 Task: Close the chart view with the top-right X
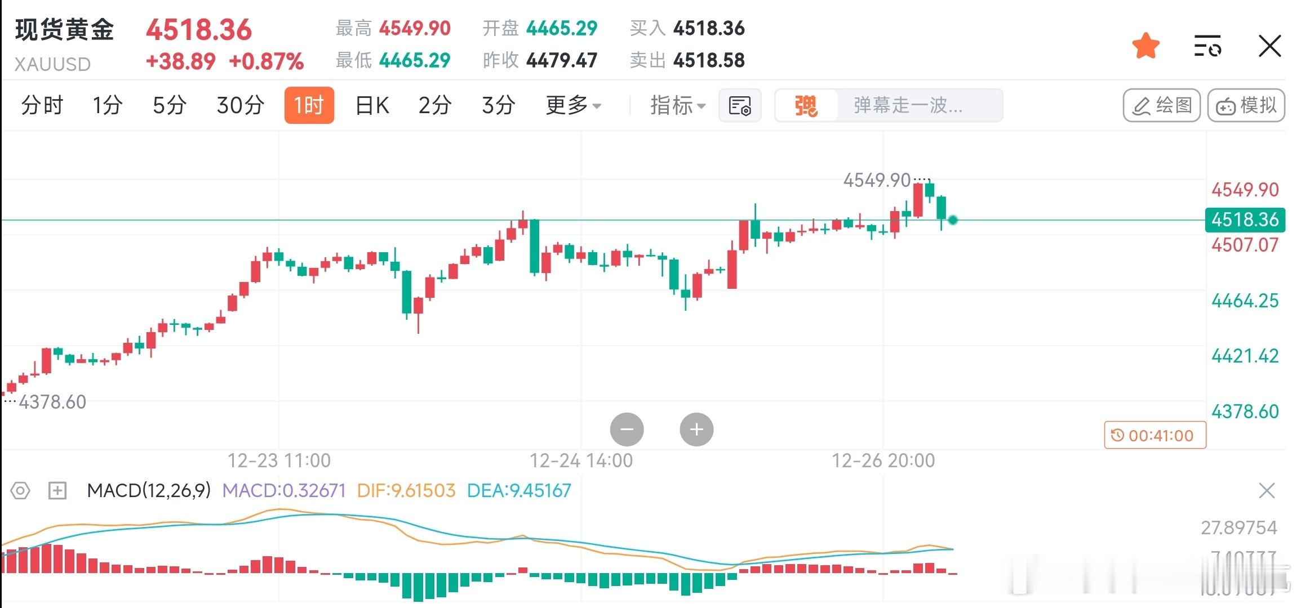(1269, 46)
